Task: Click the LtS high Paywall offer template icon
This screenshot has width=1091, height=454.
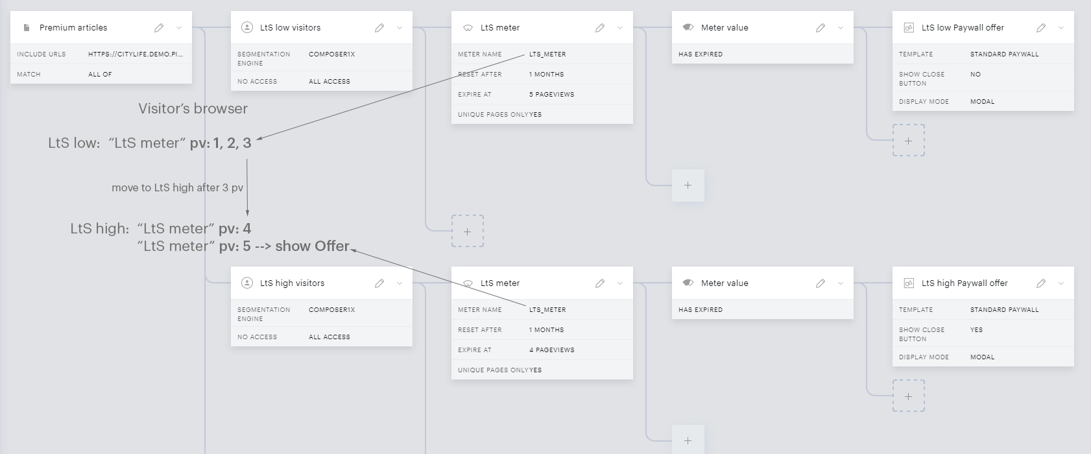Action: pyautogui.click(x=909, y=283)
